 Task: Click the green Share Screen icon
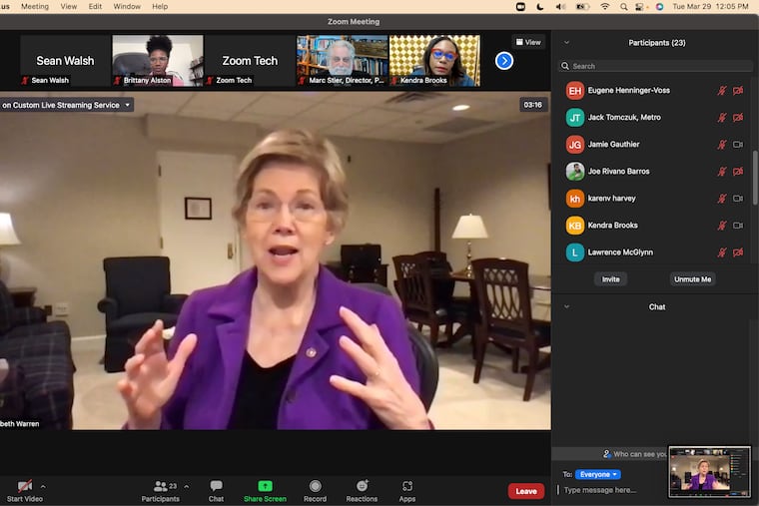pos(265,486)
